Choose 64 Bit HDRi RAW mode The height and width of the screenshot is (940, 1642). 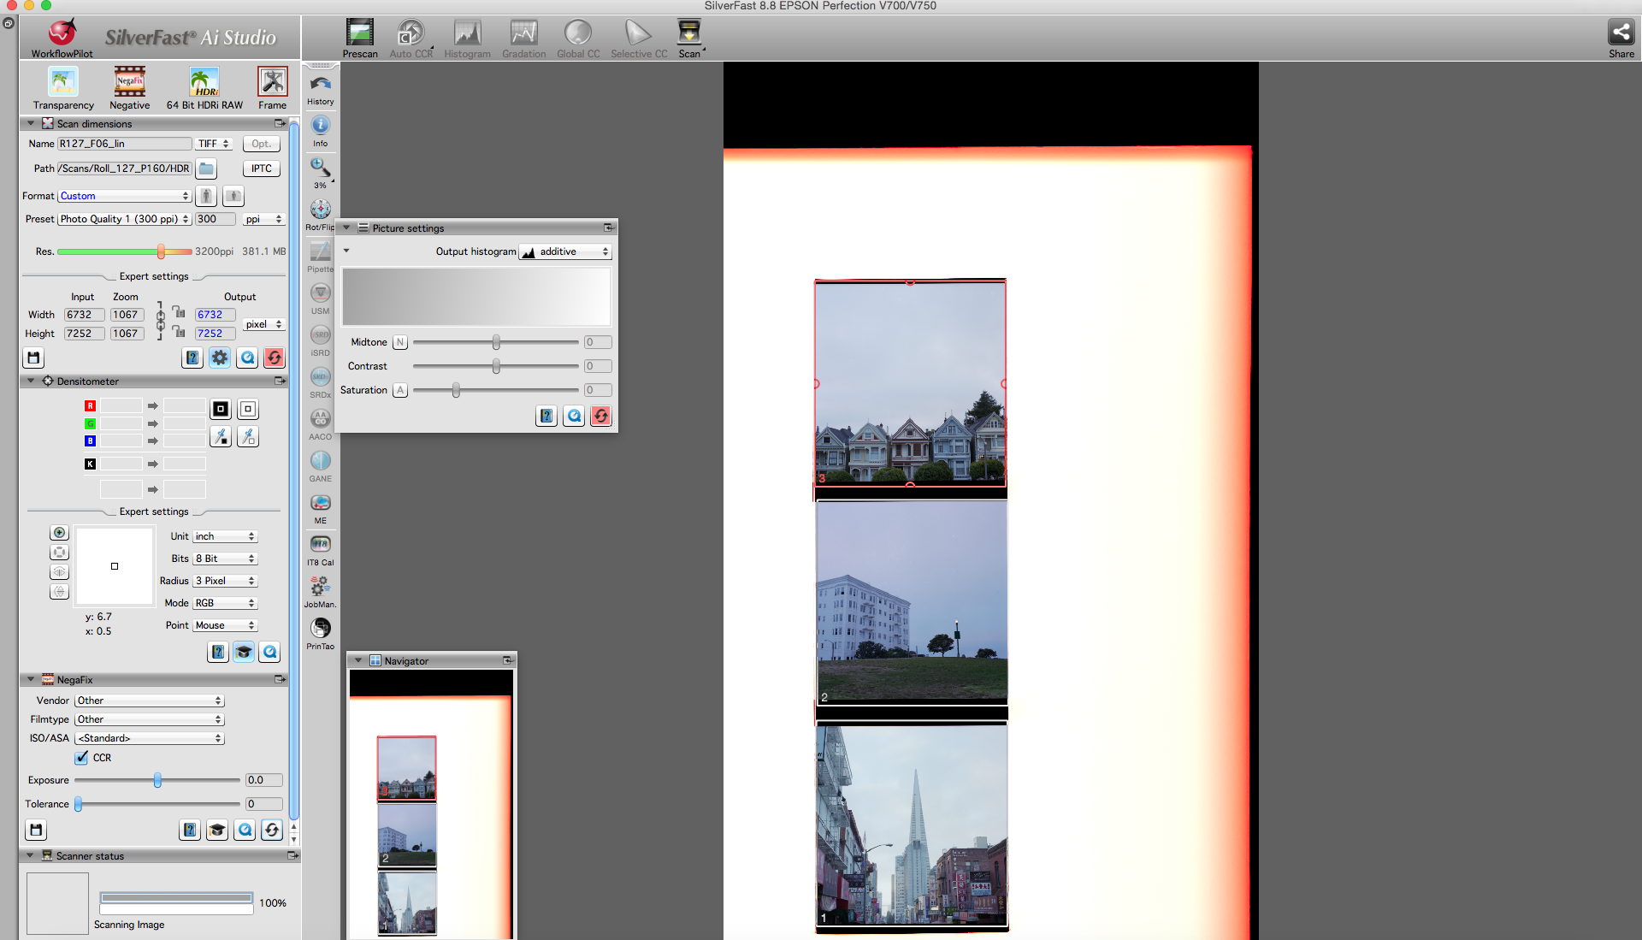(204, 89)
